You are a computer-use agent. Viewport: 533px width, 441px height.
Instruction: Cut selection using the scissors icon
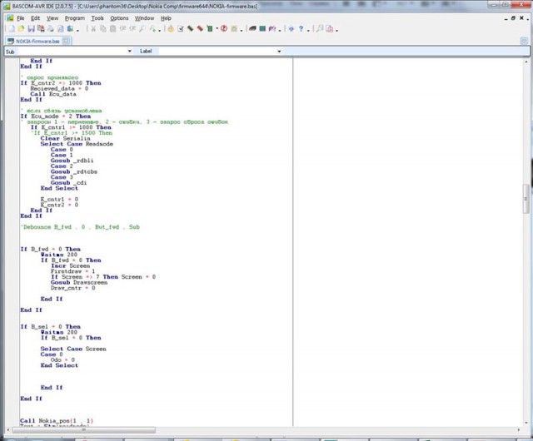coord(92,29)
